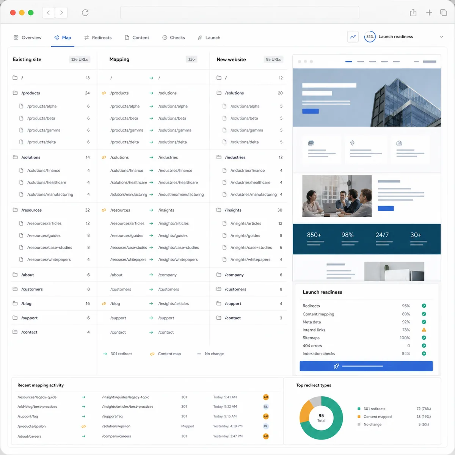Click content map icon on /solutions mapping
The width and height of the screenshot is (455, 455).
104,157
